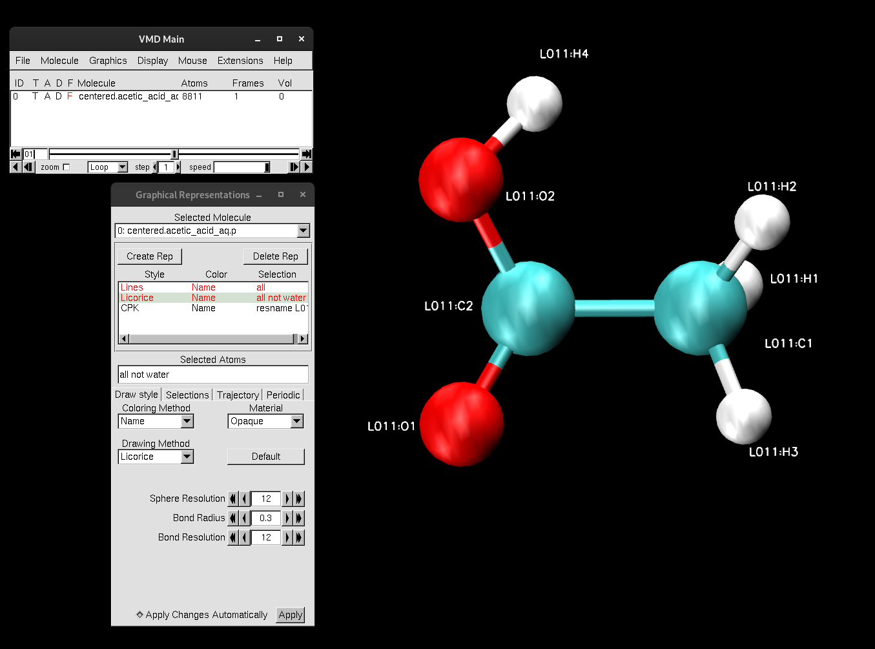Open the Material dropdown showing Opaque
This screenshot has height=649, width=875.
click(296, 421)
